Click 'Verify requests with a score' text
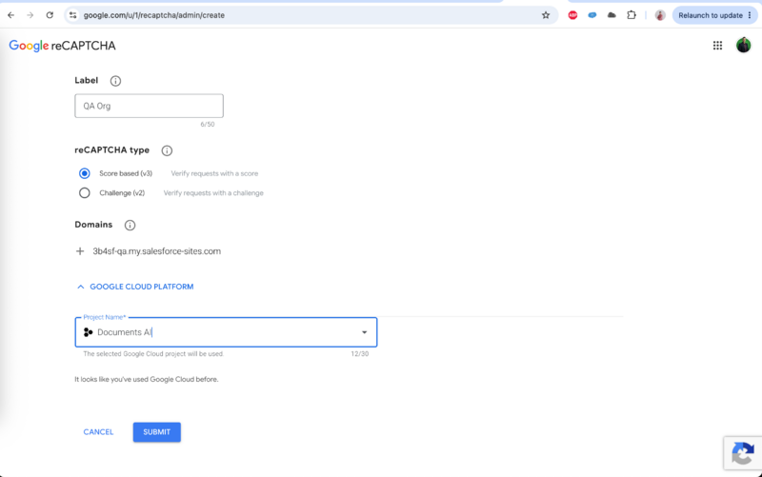This screenshot has width=762, height=477. (214, 173)
